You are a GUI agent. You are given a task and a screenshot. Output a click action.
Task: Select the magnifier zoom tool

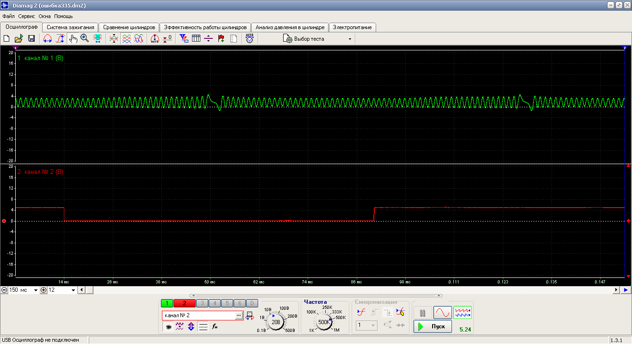85,39
